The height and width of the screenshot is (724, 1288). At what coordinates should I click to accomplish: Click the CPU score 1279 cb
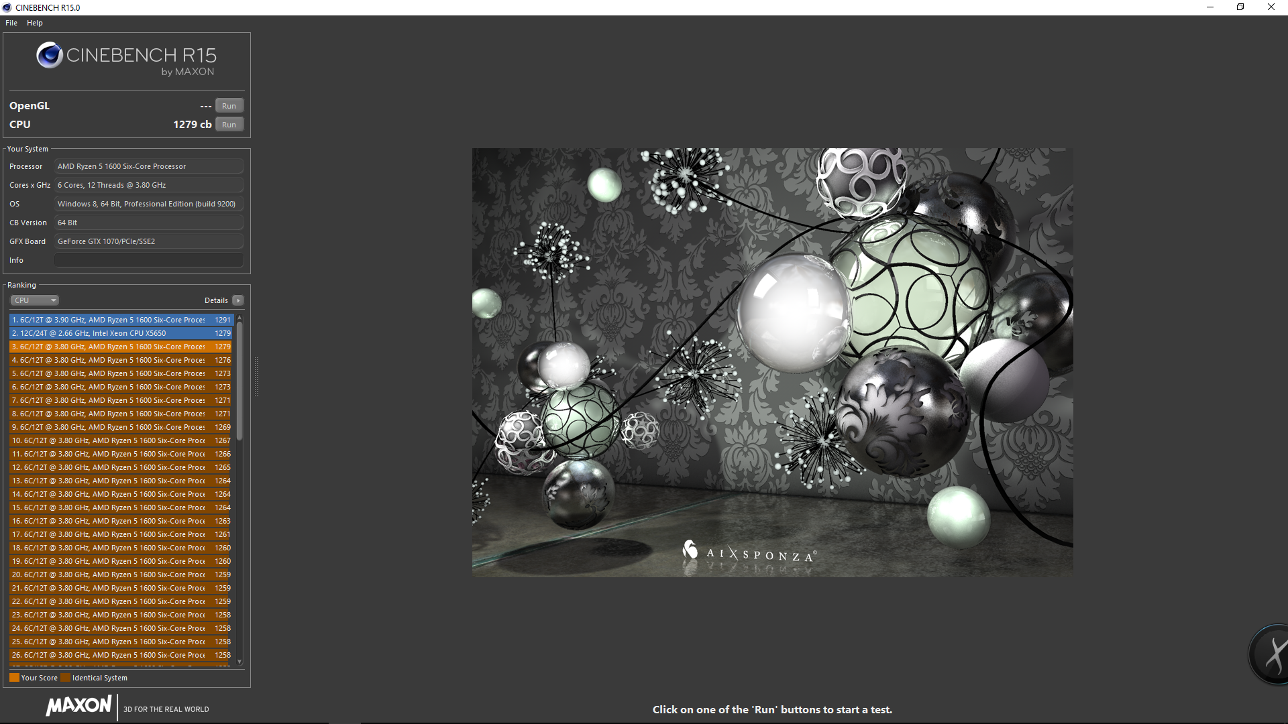point(192,125)
